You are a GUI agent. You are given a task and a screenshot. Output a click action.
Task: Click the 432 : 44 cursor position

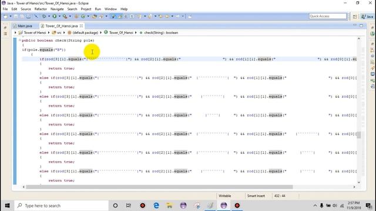[x=280, y=196]
